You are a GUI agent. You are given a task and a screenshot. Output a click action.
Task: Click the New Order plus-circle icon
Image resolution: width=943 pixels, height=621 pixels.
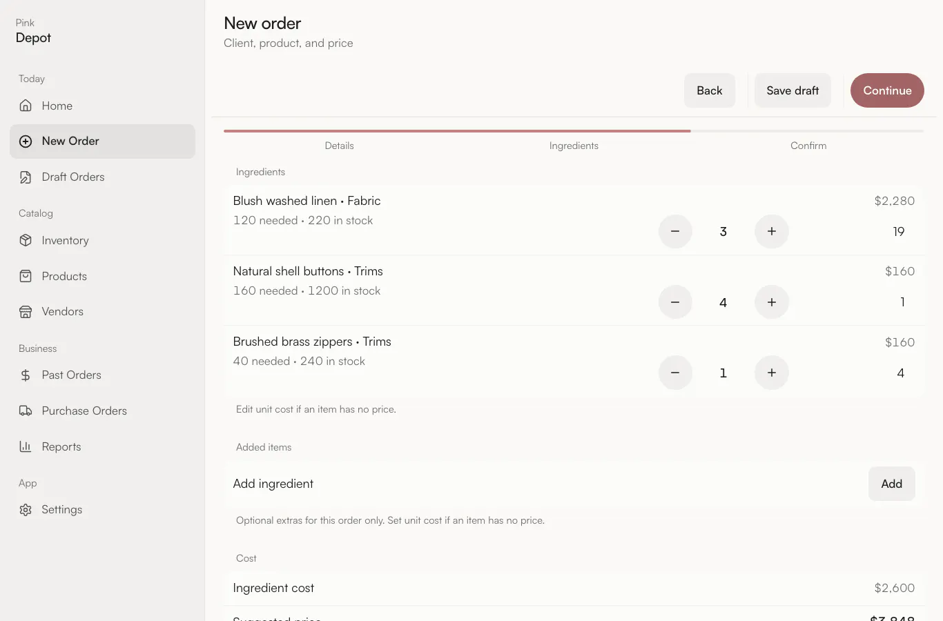pos(26,141)
